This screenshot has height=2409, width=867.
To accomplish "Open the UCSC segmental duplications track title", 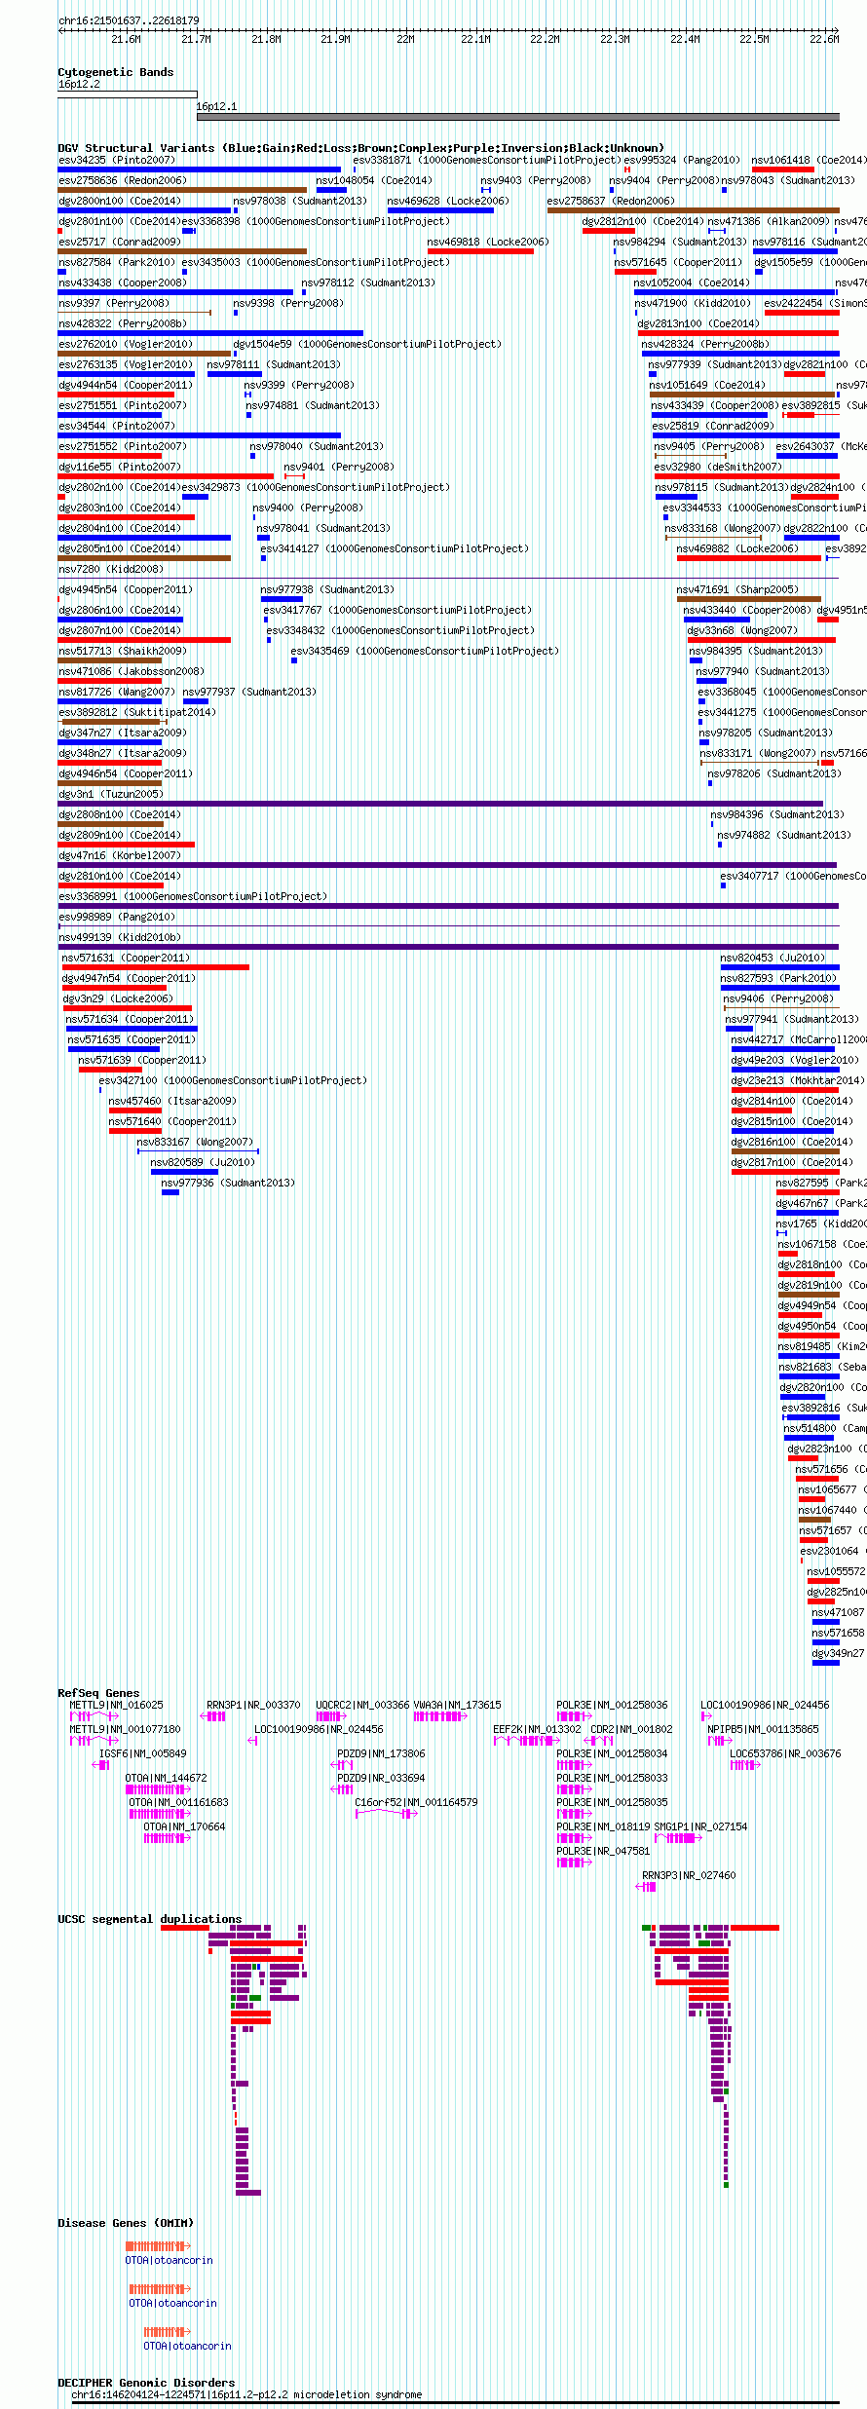I will coord(149,1919).
